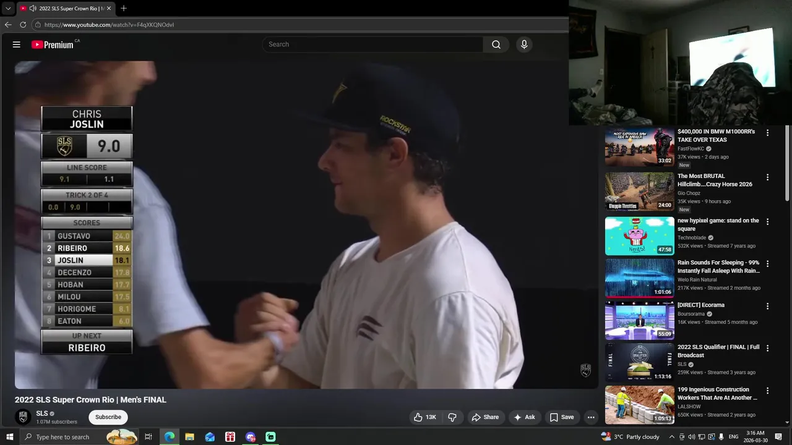Click the tray microphone icon
792x445 pixels.
(x=721, y=437)
